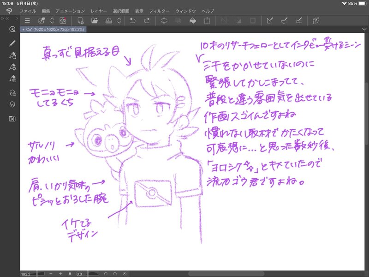Open the ヘルプ menu
The image size is (369, 277).
coord(208,11)
